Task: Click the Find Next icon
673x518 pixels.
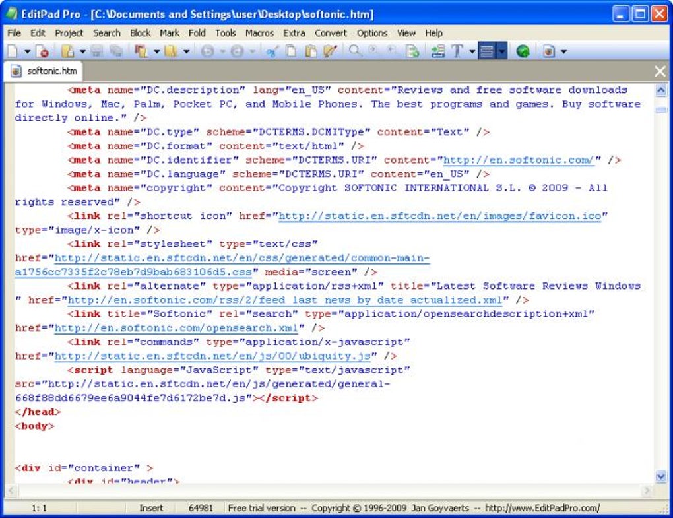Action: tap(373, 50)
